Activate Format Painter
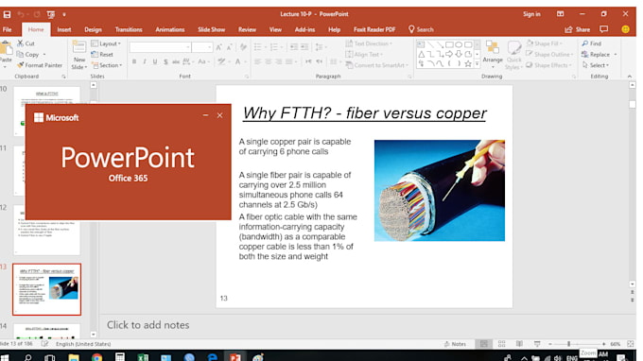This screenshot has height=361, width=643. [40, 65]
